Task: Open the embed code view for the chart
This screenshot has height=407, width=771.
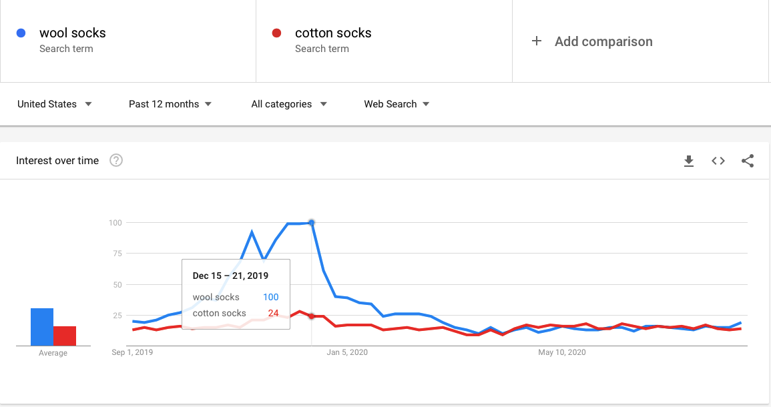Action: tap(718, 160)
